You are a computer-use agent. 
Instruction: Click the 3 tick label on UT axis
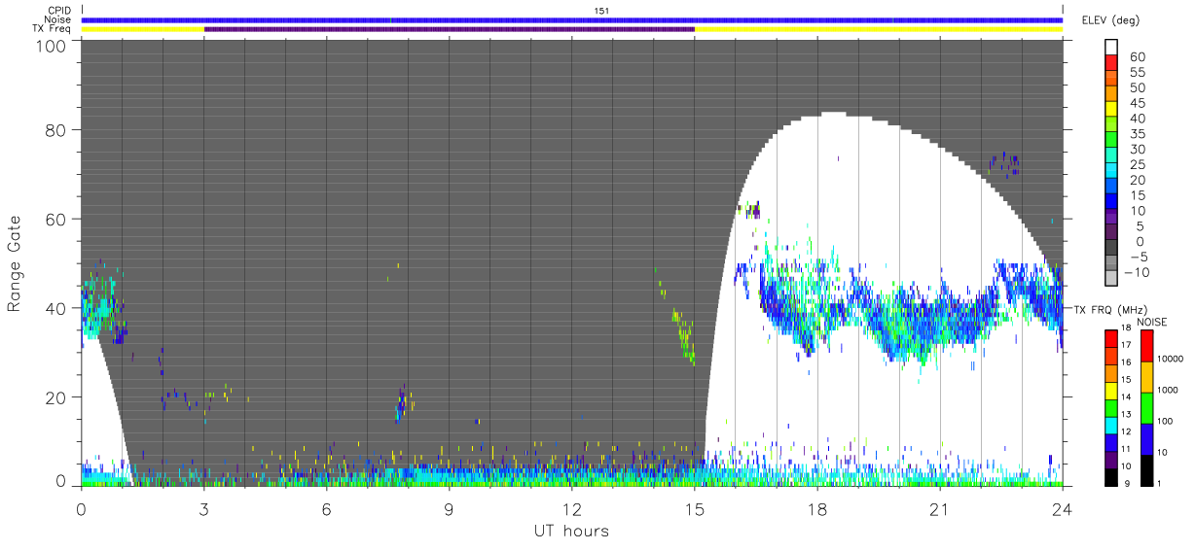pos(203,508)
